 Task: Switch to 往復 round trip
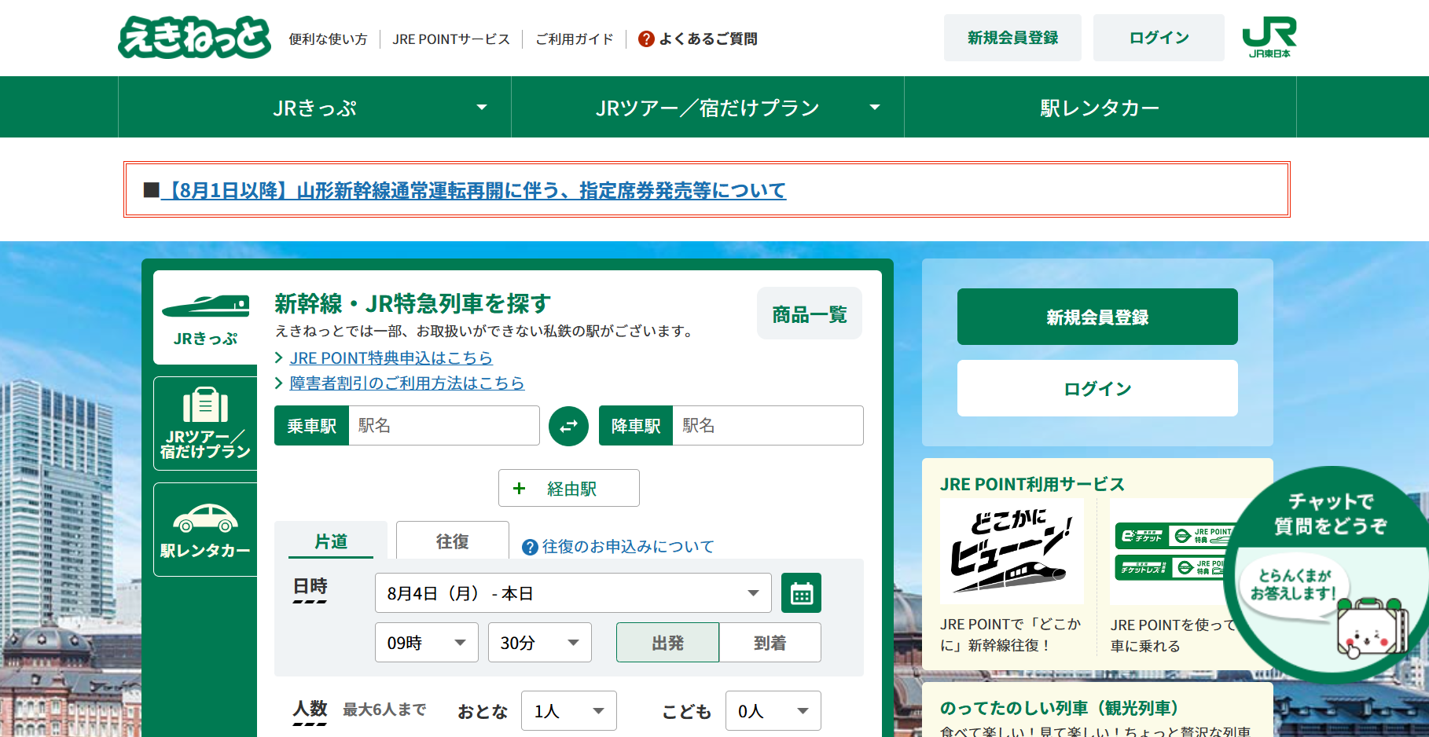point(452,541)
